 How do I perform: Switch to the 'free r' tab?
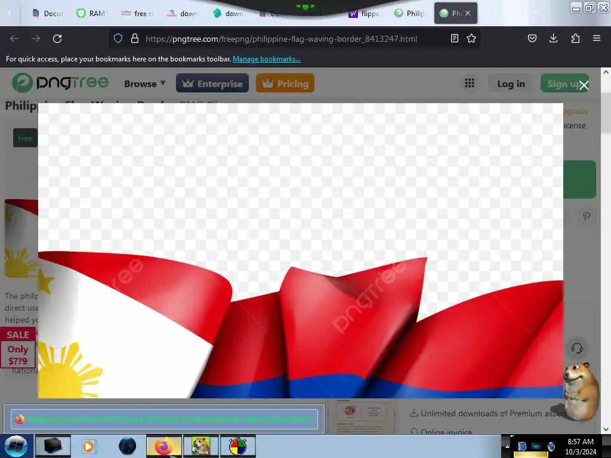[x=137, y=14]
